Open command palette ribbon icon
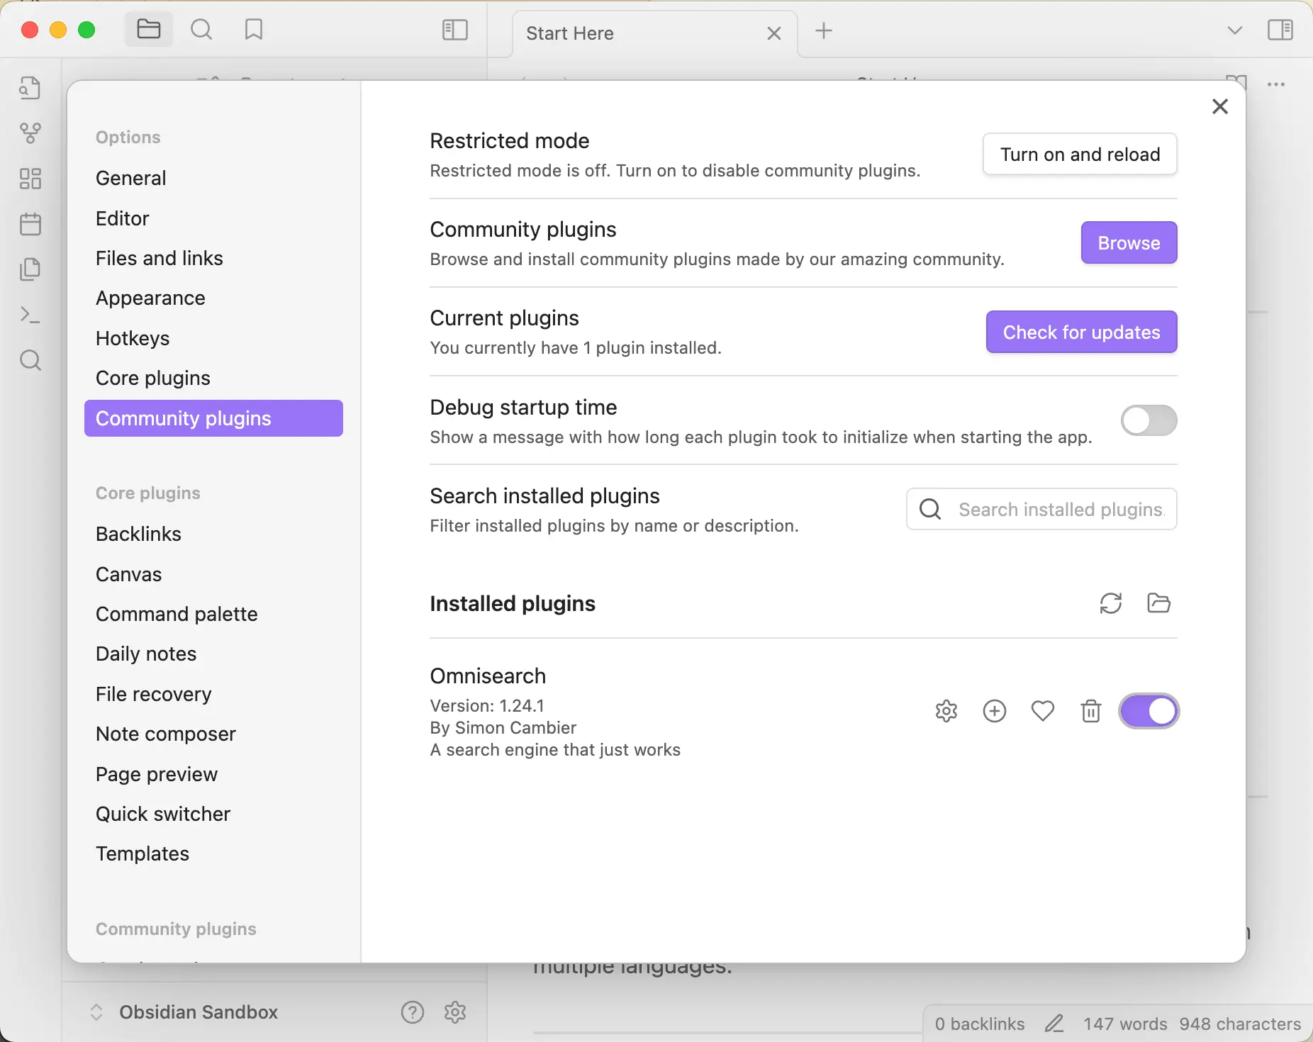Viewport: 1313px width, 1042px height. tap(30, 315)
